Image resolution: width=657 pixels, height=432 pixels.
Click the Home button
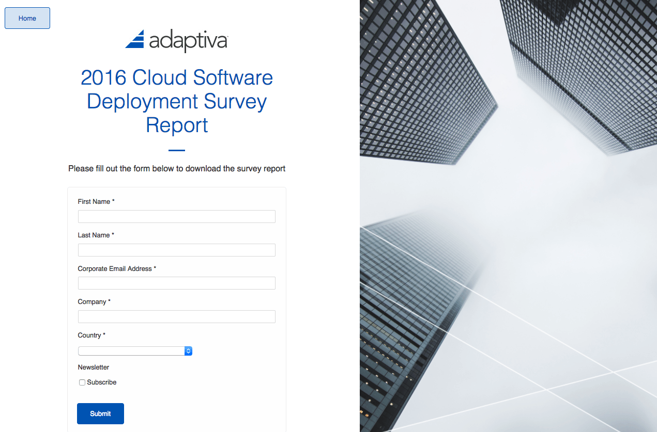(x=27, y=18)
